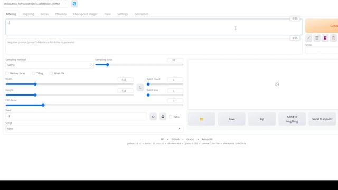
Task: Click the Width value box showing 512
Action: point(126,80)
